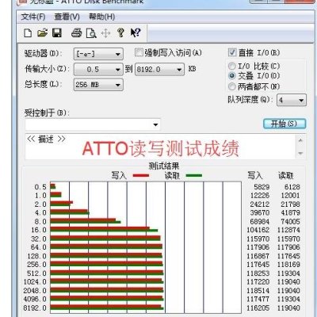Click the red 写入 legend swatch
The height and width of the screenshot is (317, 317).
pyautogui.click(x=141, y=175)
